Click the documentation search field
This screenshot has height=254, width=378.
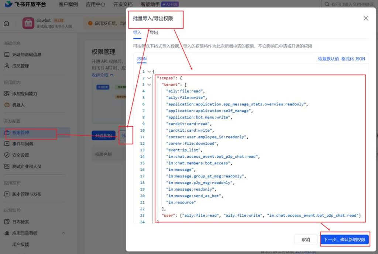click(x=351, y=4)
